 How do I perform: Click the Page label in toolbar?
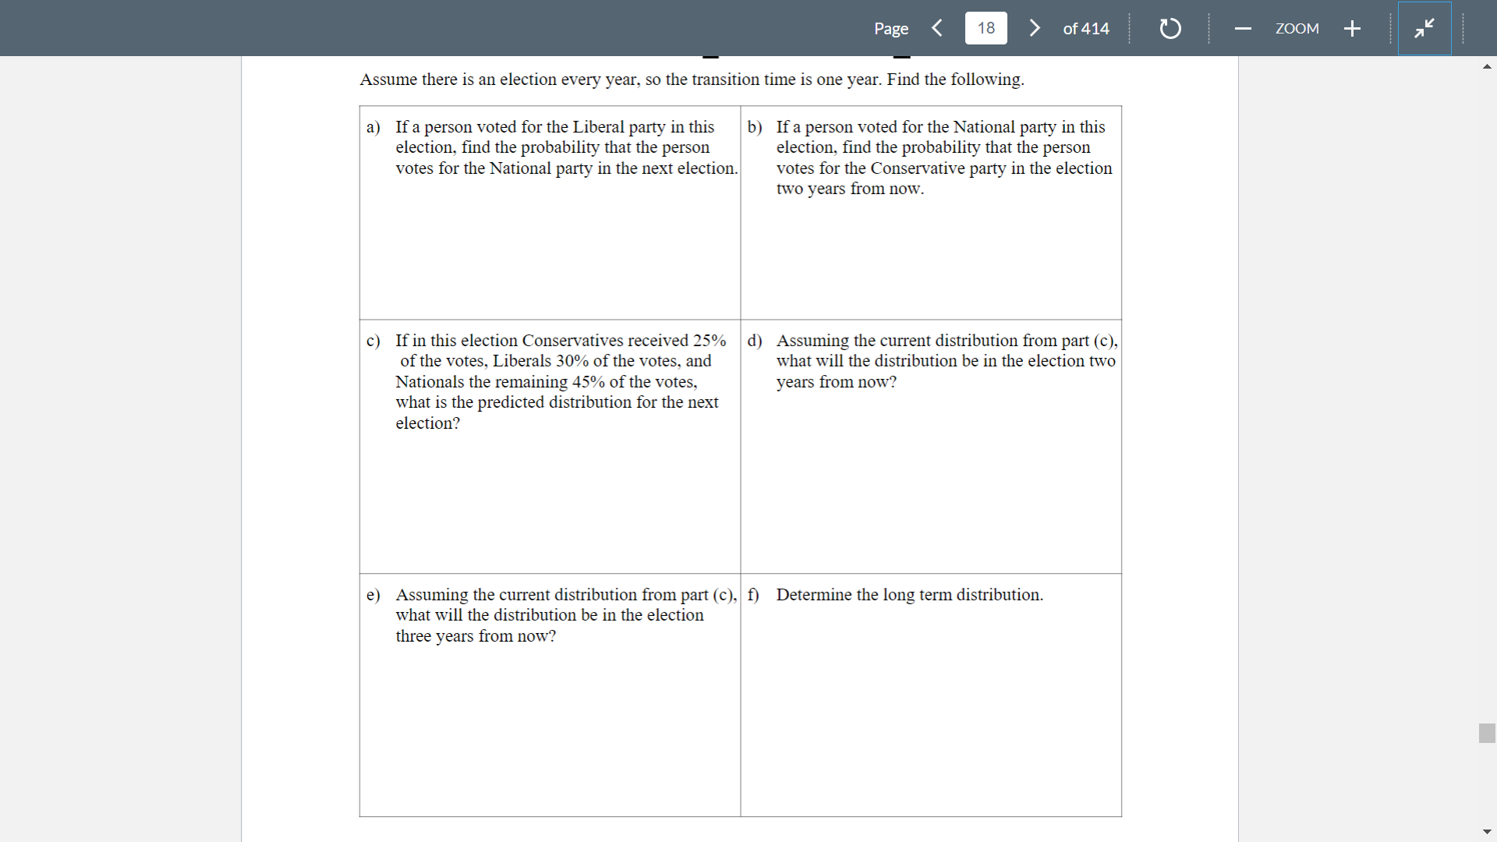click(x=890, y=29)
